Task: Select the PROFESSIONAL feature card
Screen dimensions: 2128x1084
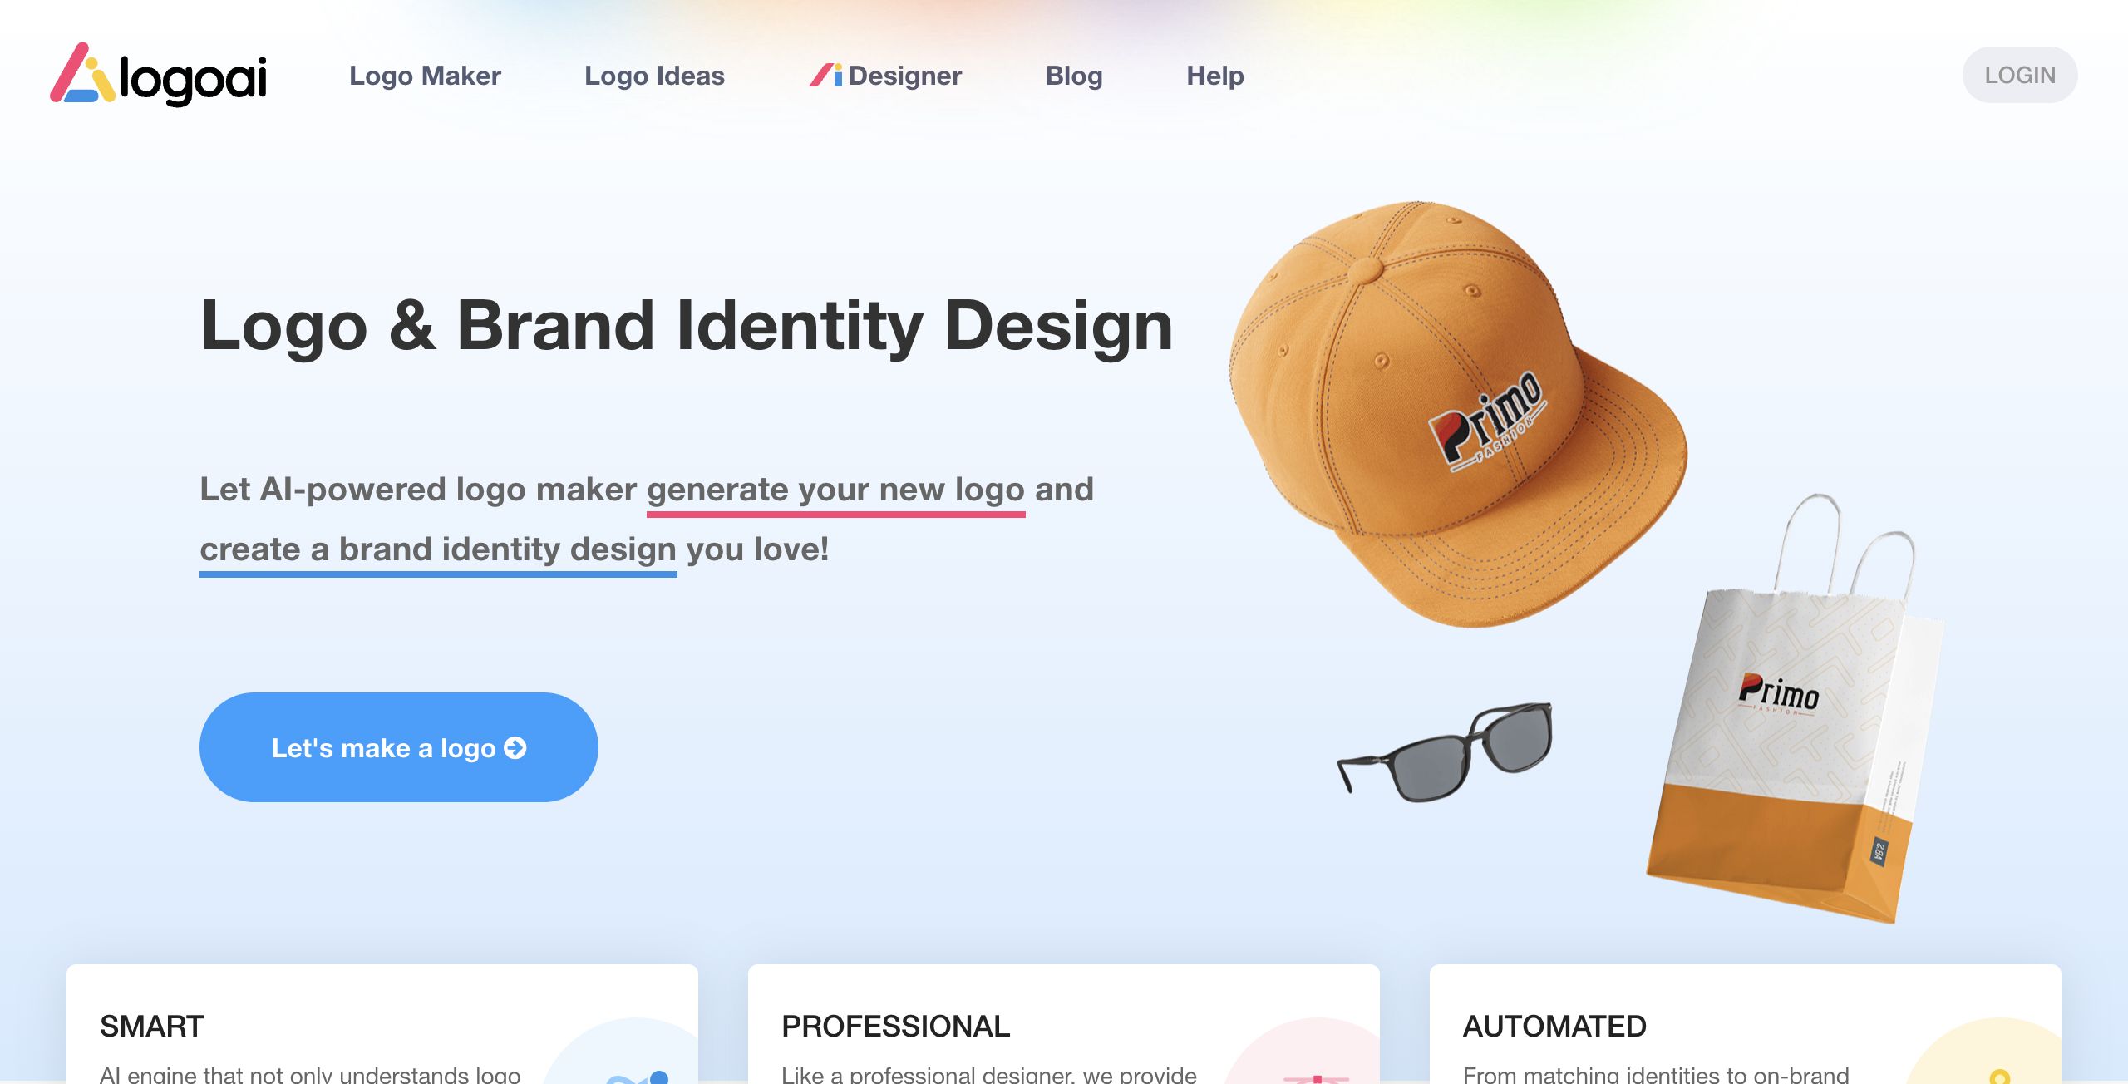Action: click(1064, 1024)
